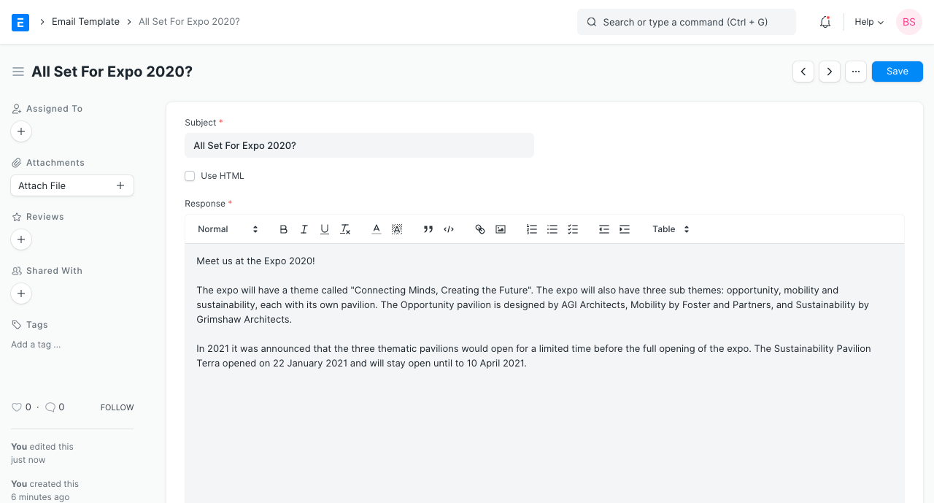Open the ellipsis menu next to Save
The image size is (934, 503).
855,71
